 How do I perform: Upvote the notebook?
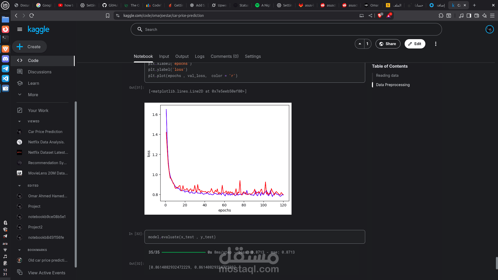tap(359, 44)
